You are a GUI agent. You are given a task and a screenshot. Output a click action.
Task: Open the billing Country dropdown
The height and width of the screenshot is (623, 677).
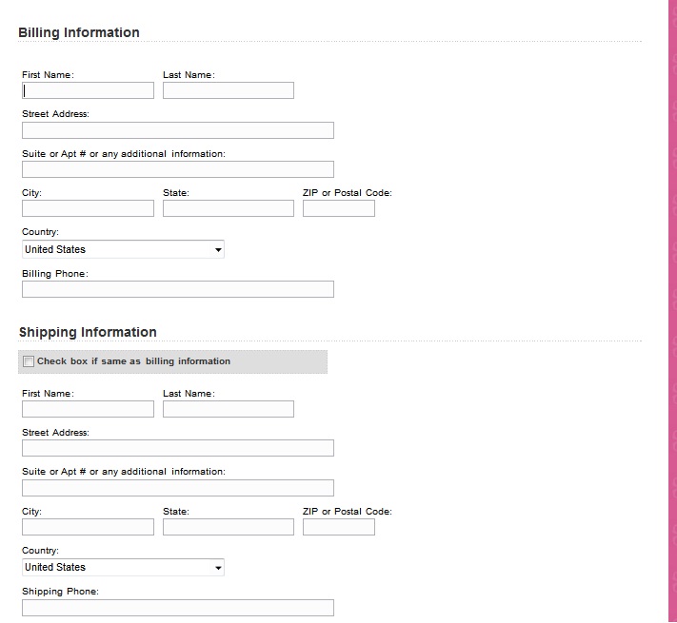(x=123, y=249)
